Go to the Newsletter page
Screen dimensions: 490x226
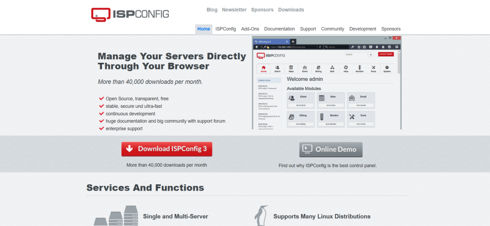234,10
